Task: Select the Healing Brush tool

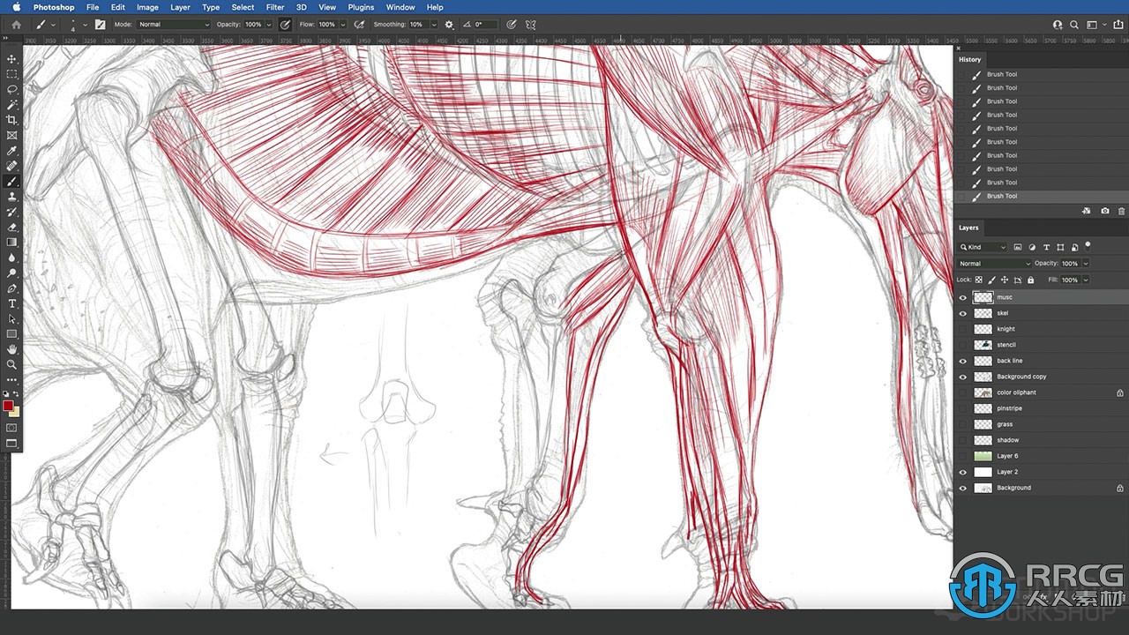Action: 12,166
